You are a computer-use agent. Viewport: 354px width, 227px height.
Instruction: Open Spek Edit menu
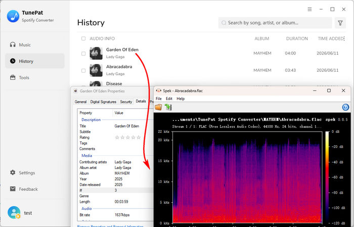(x=169, y=99)
